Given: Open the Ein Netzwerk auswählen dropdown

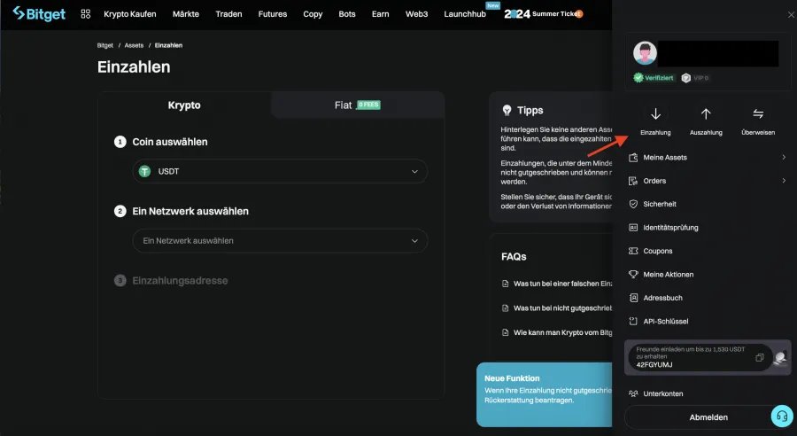Looking at the screenshot, I should point(280,241).
